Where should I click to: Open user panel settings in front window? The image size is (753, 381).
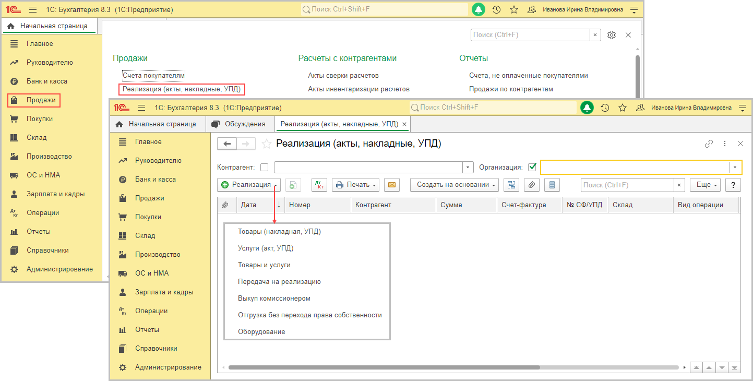pos(743,108)
